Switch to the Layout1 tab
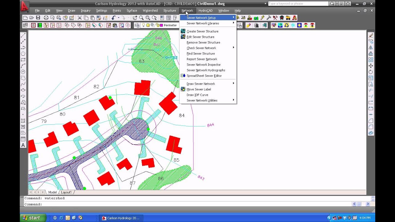The height and width of the screenshot is (222, 395). pyautogui.click(x=66, y=192)
